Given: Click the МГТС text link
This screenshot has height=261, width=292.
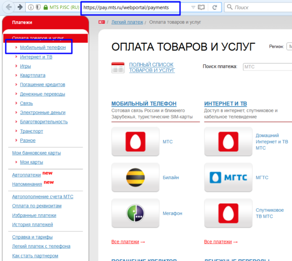Looking at the screenshot, I should tap(262, 178).
